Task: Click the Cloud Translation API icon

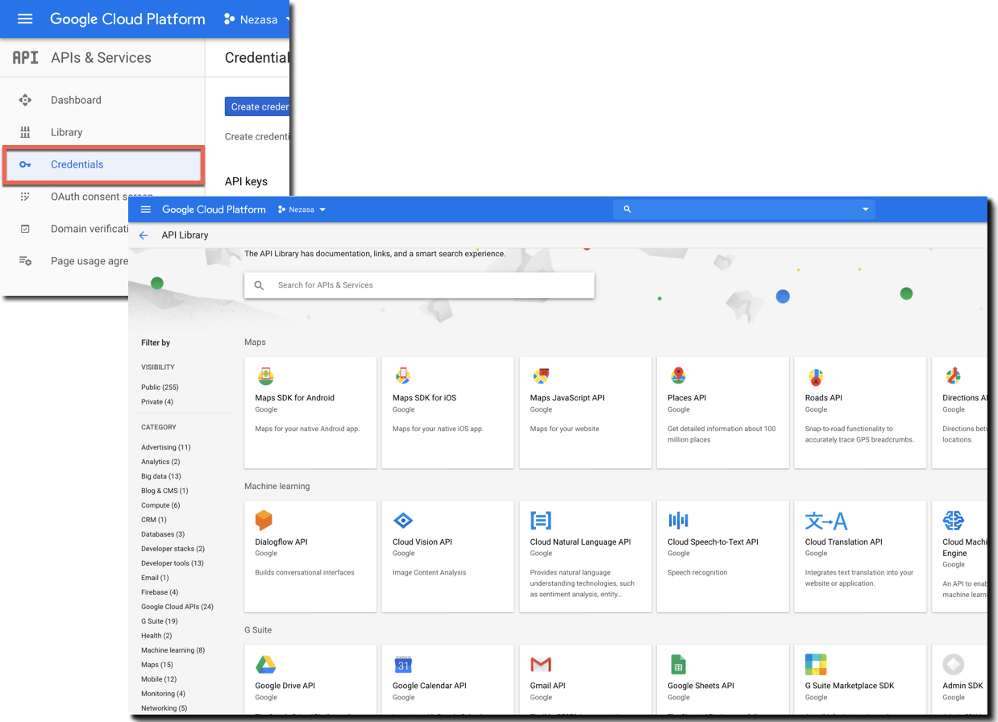Action: pos(826,520)
